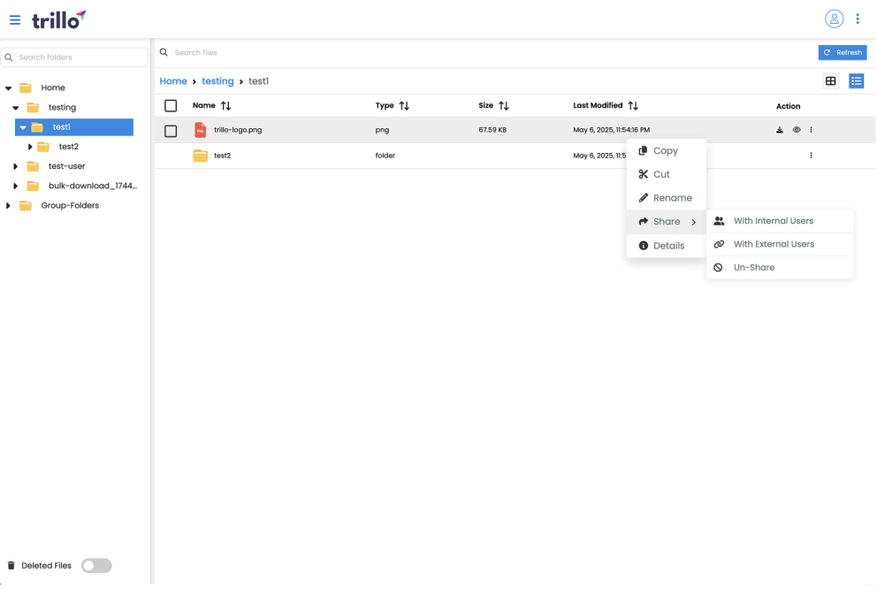
Task: Open the user profile avatar
Action: click(834, 19)
